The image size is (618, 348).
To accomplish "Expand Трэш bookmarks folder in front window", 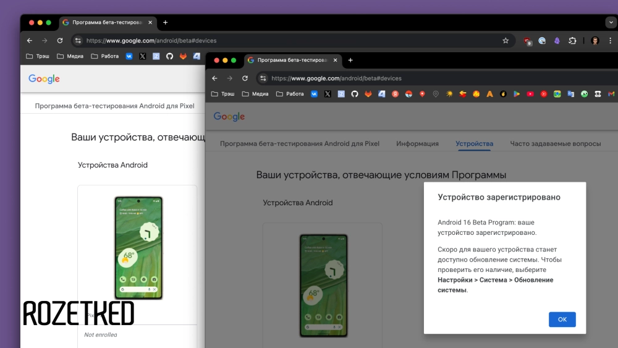I will (222, 94).
